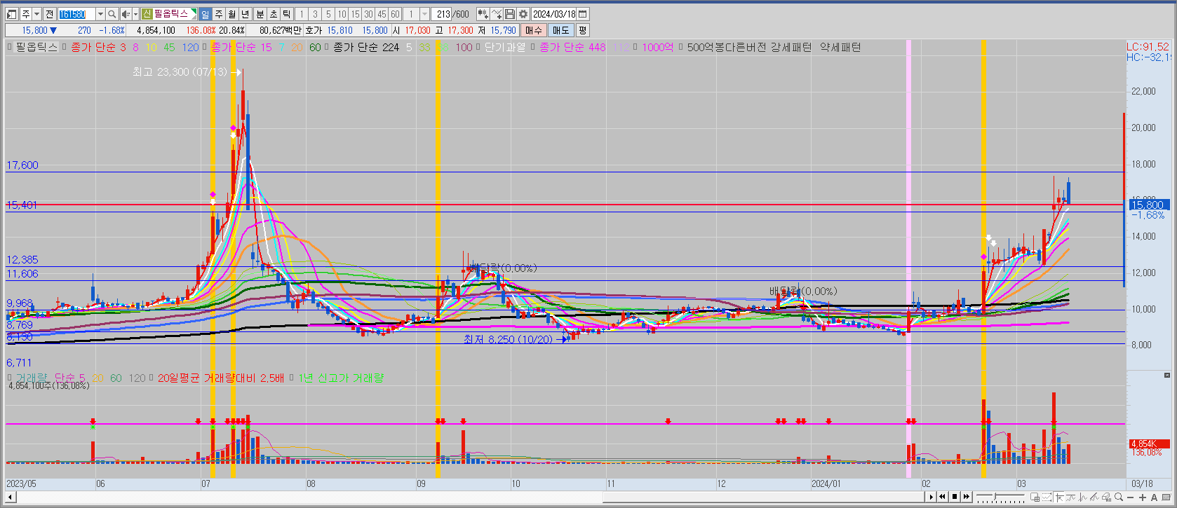Click the play forward button in bottom bar
1177x508 pixels.
coord(931,497)
